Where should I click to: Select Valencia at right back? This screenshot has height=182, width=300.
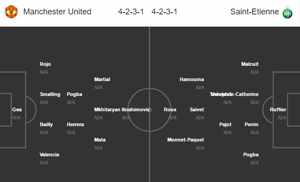point(49,155)
